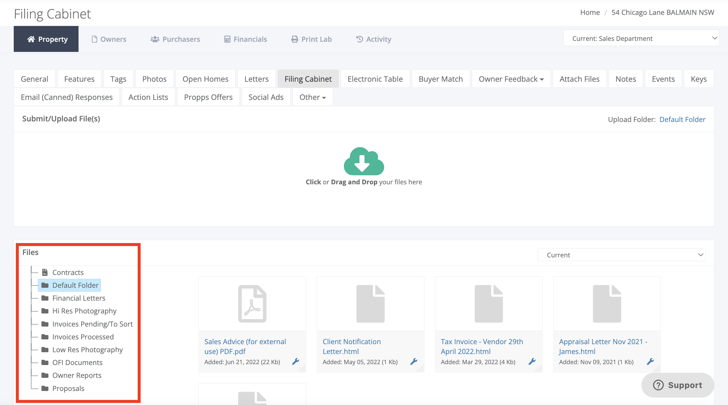Open Client Notification Letter.html link
The width and height of the screenshot is (728, 405).
point(351,346)
